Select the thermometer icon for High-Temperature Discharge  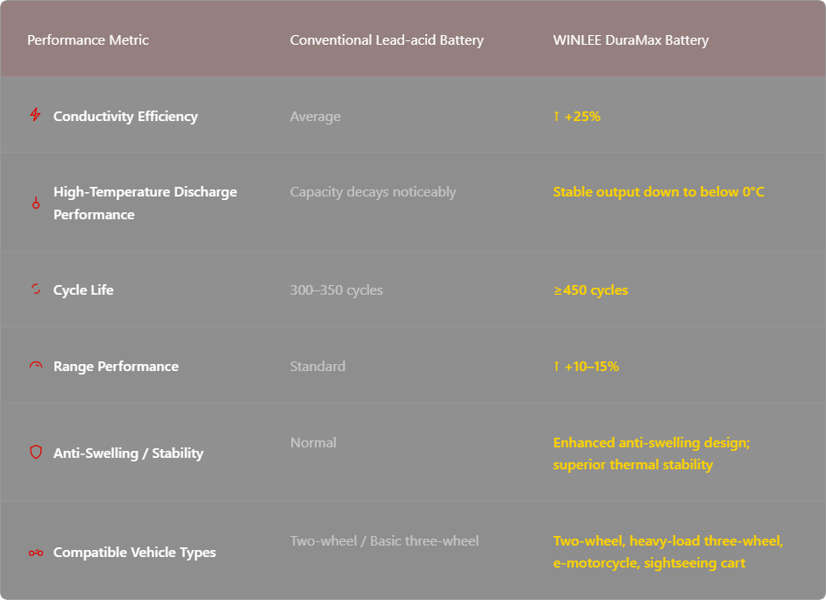34,202
